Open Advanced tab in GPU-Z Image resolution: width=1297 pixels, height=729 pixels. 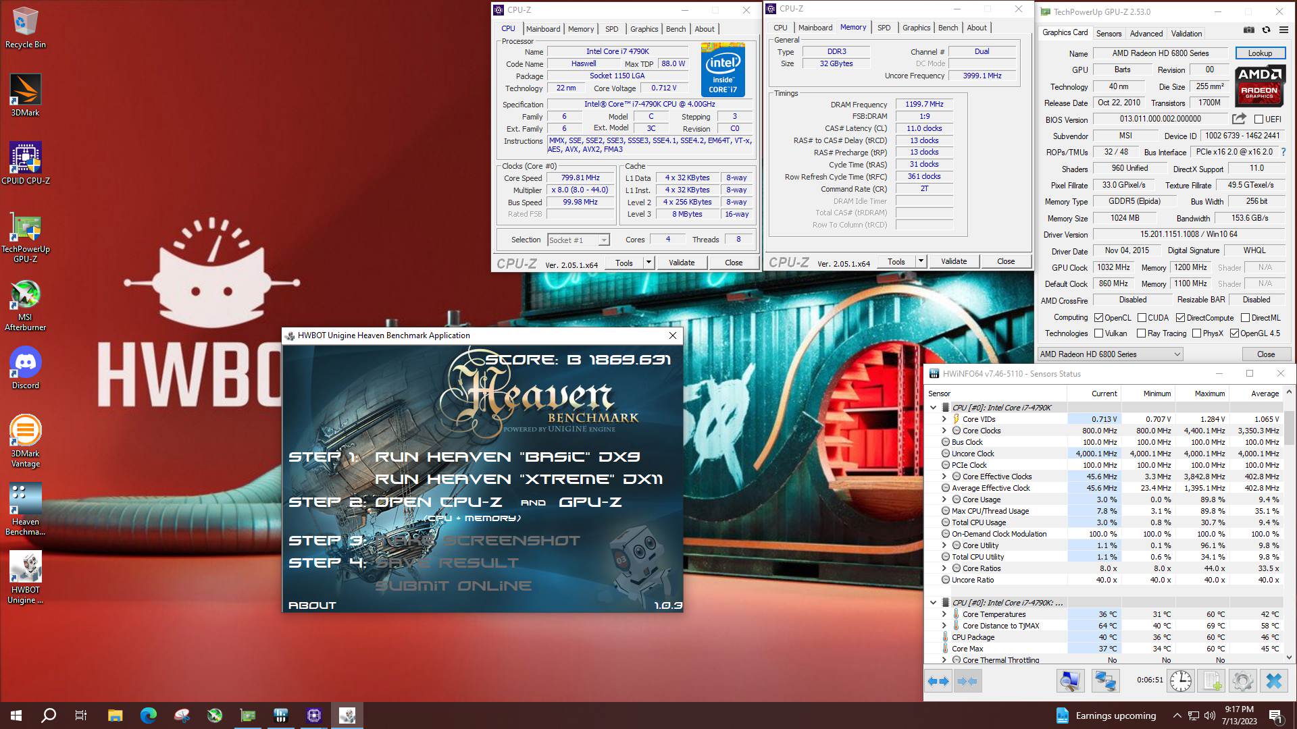coord(1146,34)
